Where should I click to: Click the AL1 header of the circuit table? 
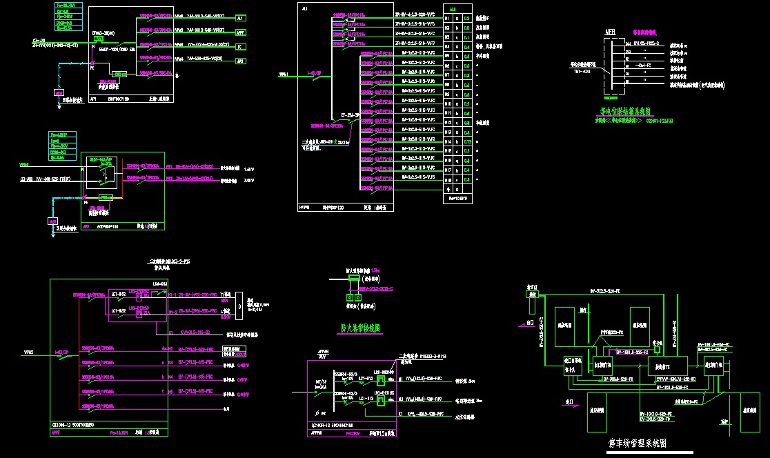tap(453, 10)
